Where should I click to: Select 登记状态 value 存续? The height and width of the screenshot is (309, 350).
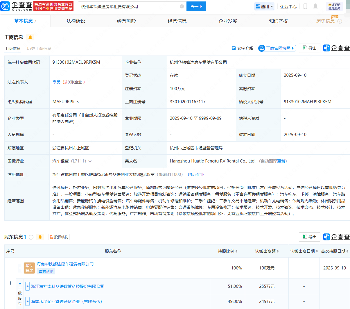click(174, 75)
